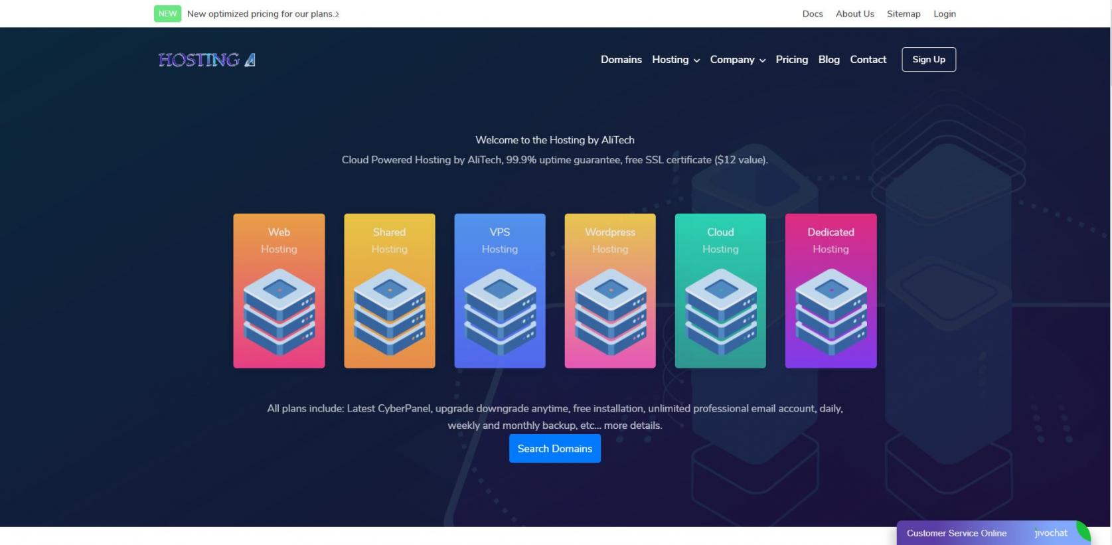Read the new optimized pricing announcement
1112x545 pixels.
pos(263,14)
